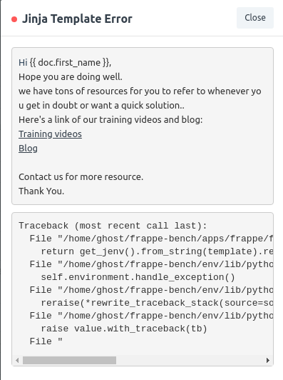Click the traceback scrollbar left arrow

click(17, 360)
